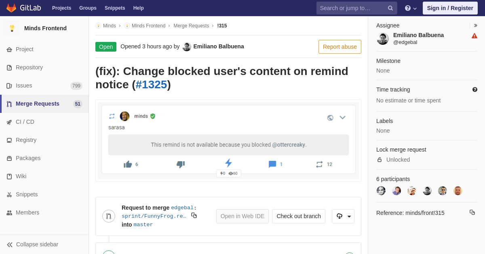Screen dimensions: 485x254
Task: Collapse the right sidebar with chevrons
Action: coord(475,25)
